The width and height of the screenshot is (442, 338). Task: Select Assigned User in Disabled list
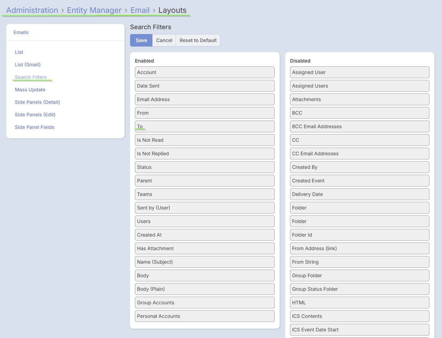pyautogui.click(x=359, y=72)
